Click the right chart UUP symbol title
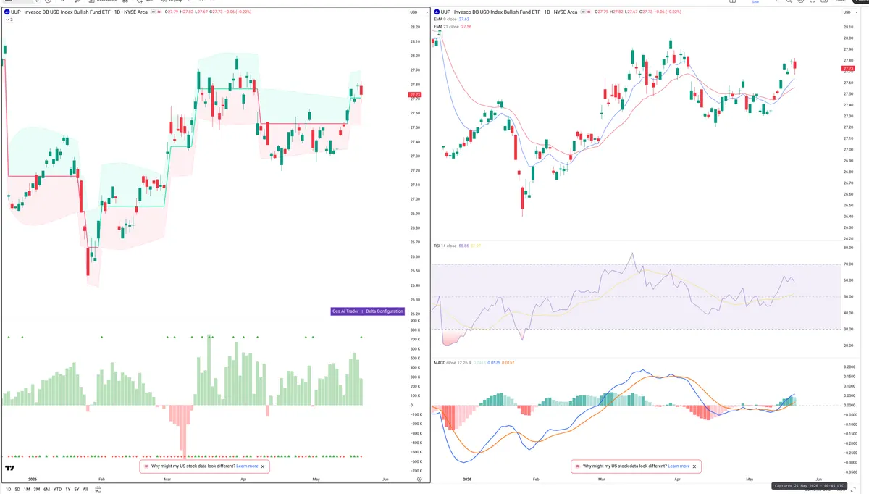Viewport: 869px width, 494px height. [509, 12]
